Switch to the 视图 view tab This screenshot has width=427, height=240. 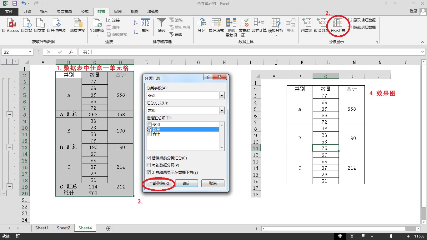[x=134, y=12]
